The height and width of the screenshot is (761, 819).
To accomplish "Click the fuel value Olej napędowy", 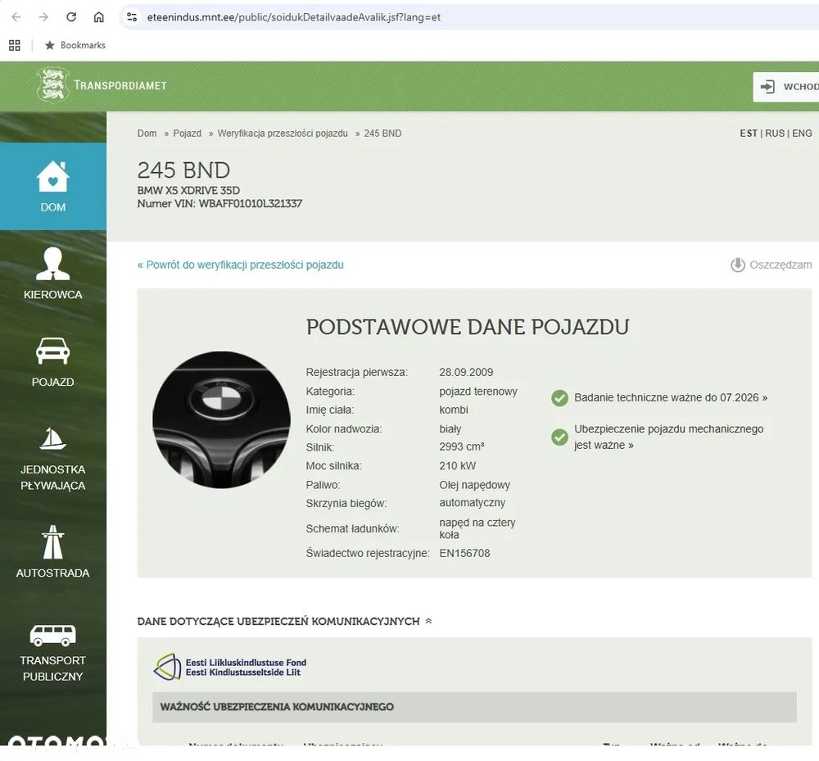I will 474,485.
